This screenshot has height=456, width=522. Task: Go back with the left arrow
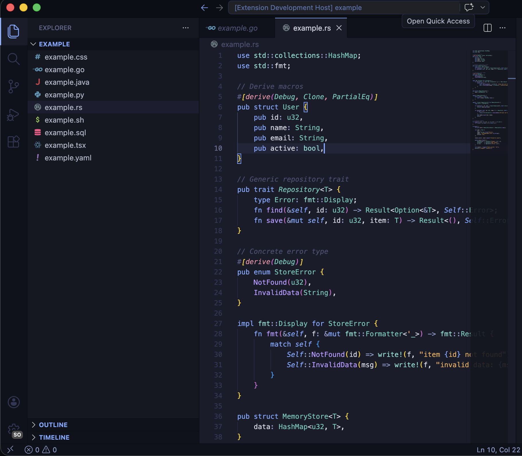pos(205,8)
